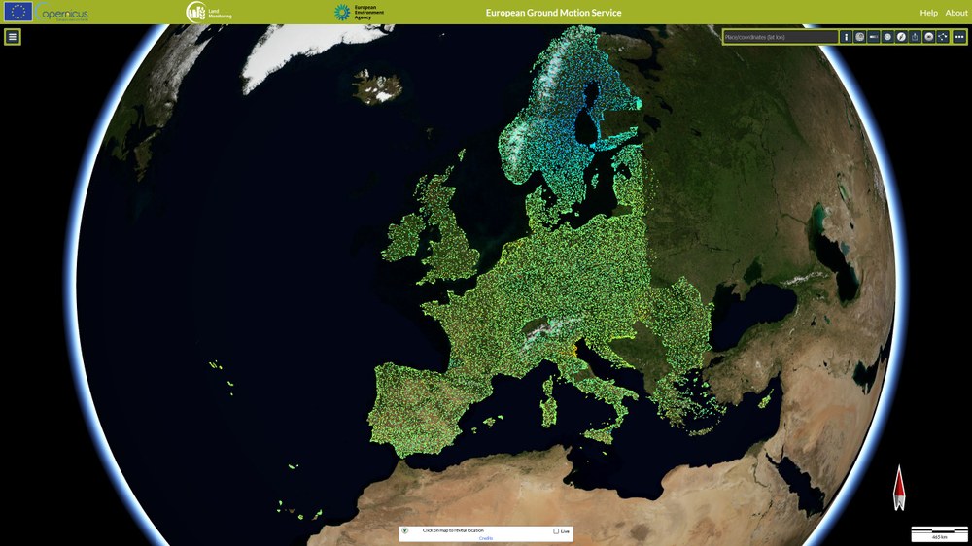Click the Place/coordinates search field
The image size is (972, 546).
781,37
